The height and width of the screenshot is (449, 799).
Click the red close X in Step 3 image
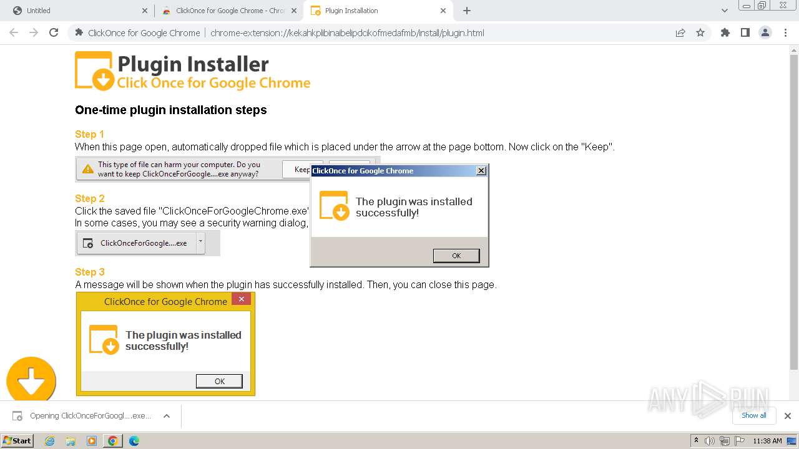[241, 299]
